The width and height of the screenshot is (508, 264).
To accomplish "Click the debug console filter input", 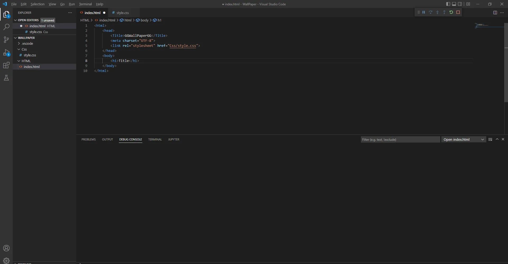I will 400,139.
